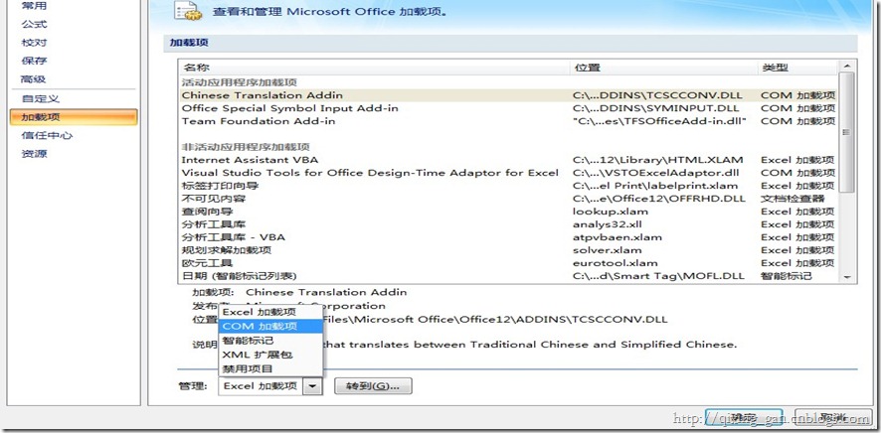The height and width of the screenshot is (433, 881).
Task: Sort add-ins by 类型 column header
Action: click(x=797, y=68)
